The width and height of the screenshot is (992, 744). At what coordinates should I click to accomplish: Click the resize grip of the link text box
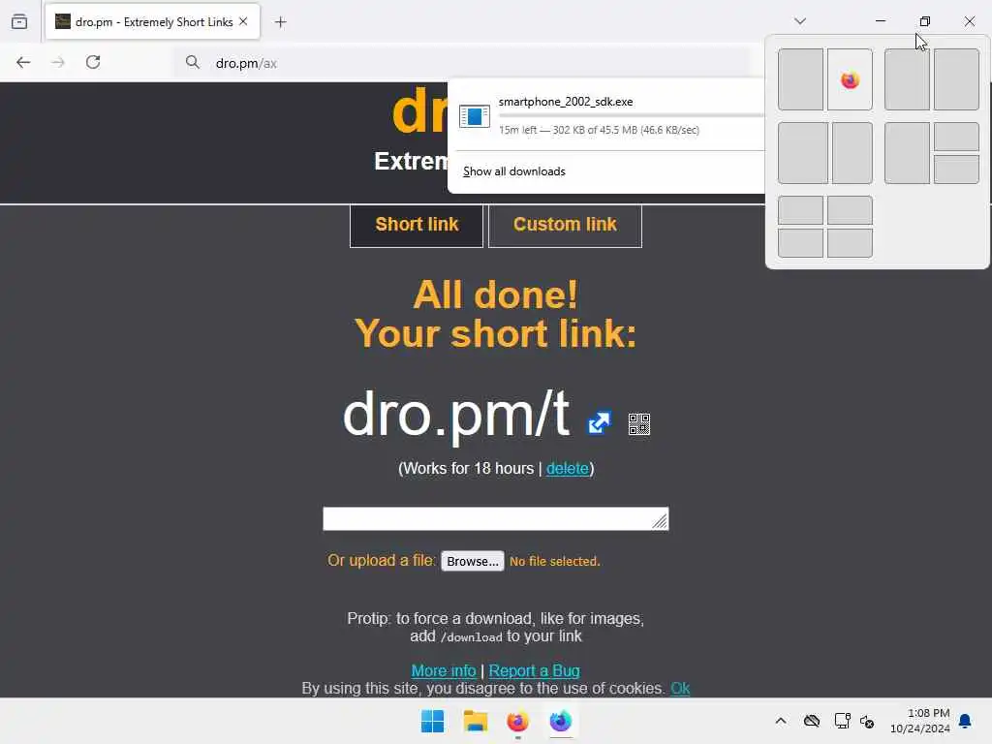coord(661,521)
